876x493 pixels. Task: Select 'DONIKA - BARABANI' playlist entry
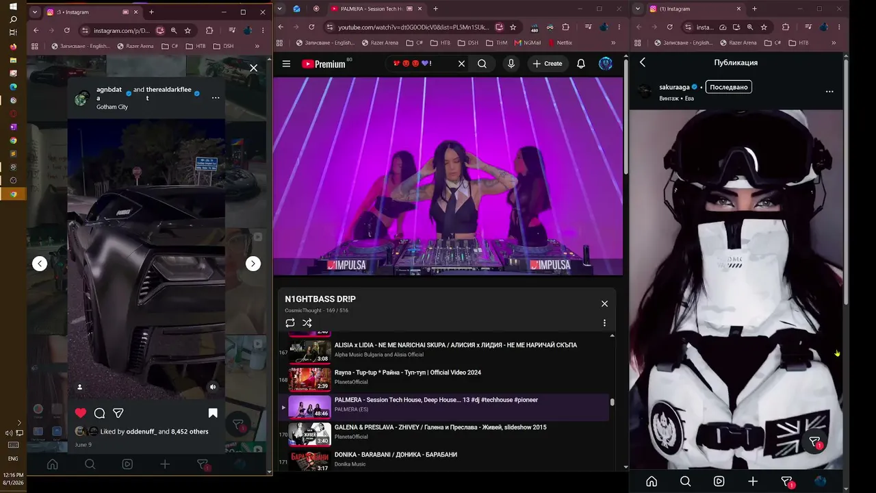tap(445, 460)
